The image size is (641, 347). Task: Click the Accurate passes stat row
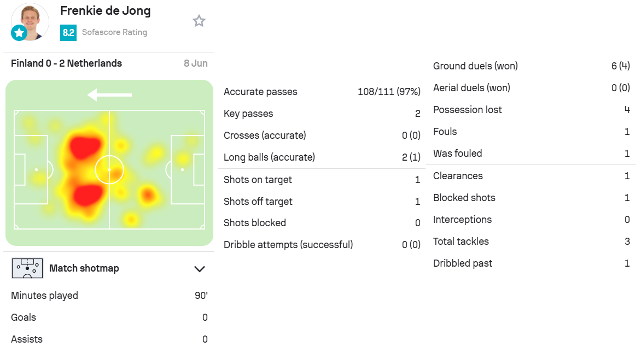pos(322,92)
